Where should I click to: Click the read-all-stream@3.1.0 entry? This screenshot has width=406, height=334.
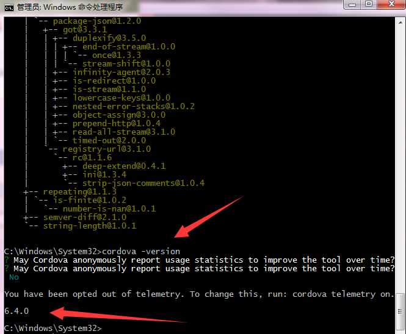(124, 132)
